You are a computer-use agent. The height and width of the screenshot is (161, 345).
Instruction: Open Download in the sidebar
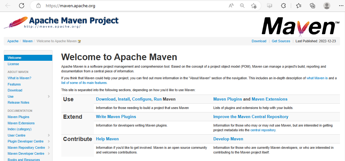[x=15, y=90]
